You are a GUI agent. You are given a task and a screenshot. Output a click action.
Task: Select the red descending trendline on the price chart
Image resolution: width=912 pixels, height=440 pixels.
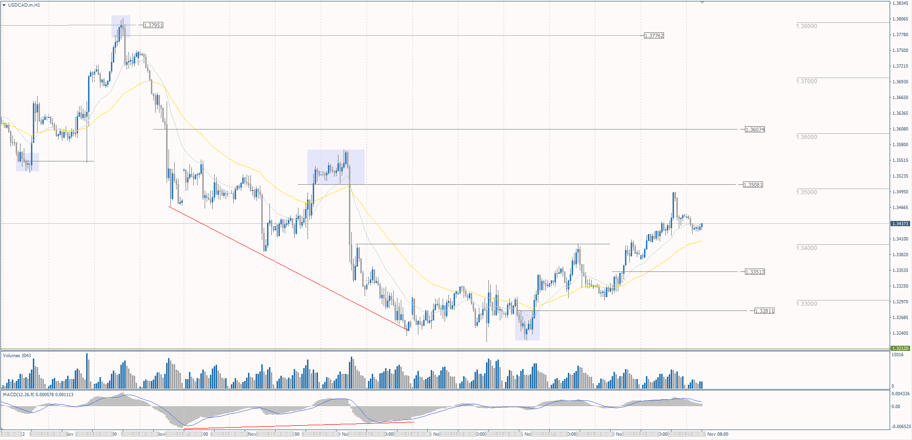288,268
